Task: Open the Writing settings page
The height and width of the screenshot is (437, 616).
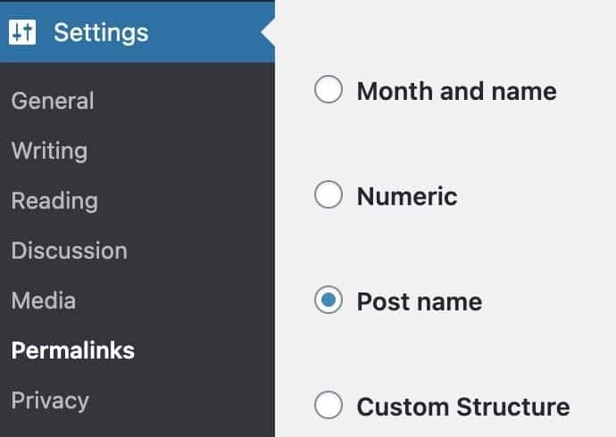Action: click(49, 151)
